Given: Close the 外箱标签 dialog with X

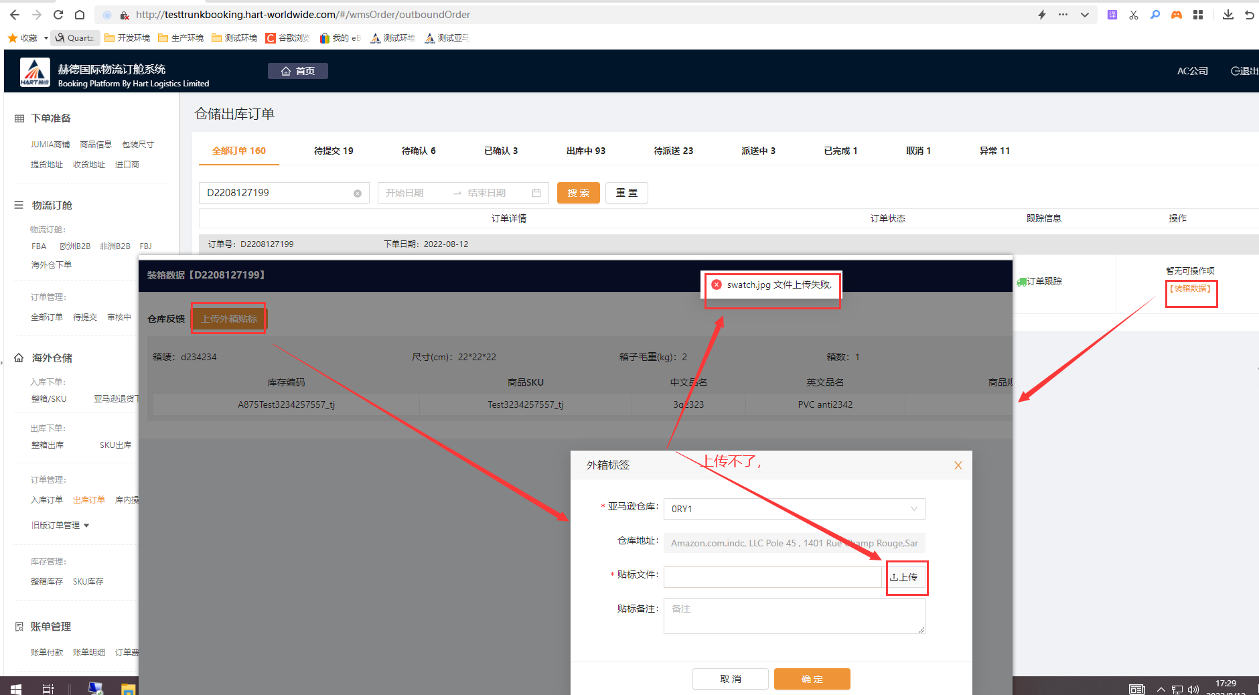Looking at the screenshot, I should (x=958, y=465).
